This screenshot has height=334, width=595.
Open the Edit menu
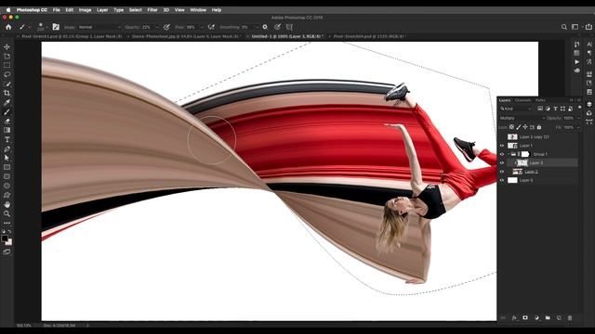point(70,10)
